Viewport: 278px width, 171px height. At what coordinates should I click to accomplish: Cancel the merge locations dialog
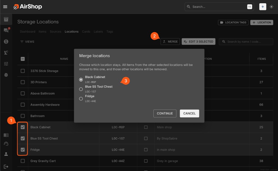coord(189,113)
